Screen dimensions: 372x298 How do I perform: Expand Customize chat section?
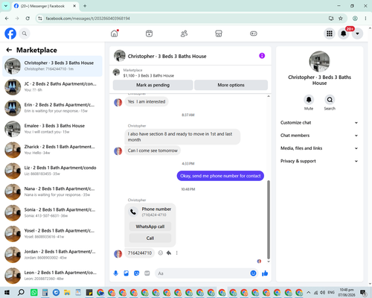319,123
